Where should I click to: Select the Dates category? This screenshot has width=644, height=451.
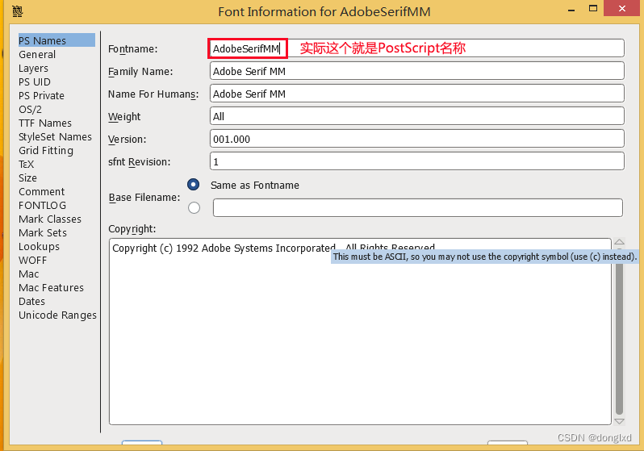point(31,301)
